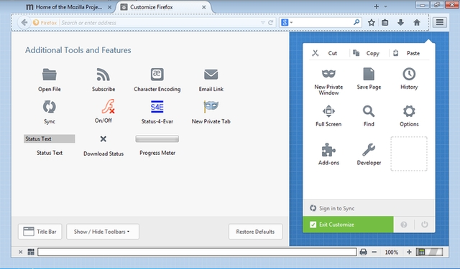Screen dimensions: 460x269
Task: Click the bottom bar status text field
Action: 197,252
